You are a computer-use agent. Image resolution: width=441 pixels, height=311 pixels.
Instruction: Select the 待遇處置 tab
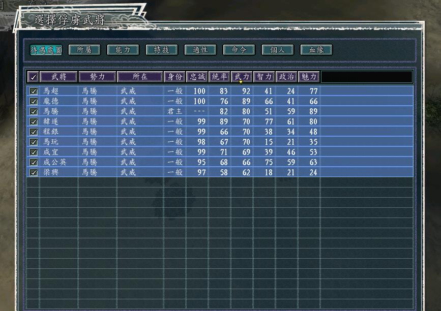click(x=46, y=50)
